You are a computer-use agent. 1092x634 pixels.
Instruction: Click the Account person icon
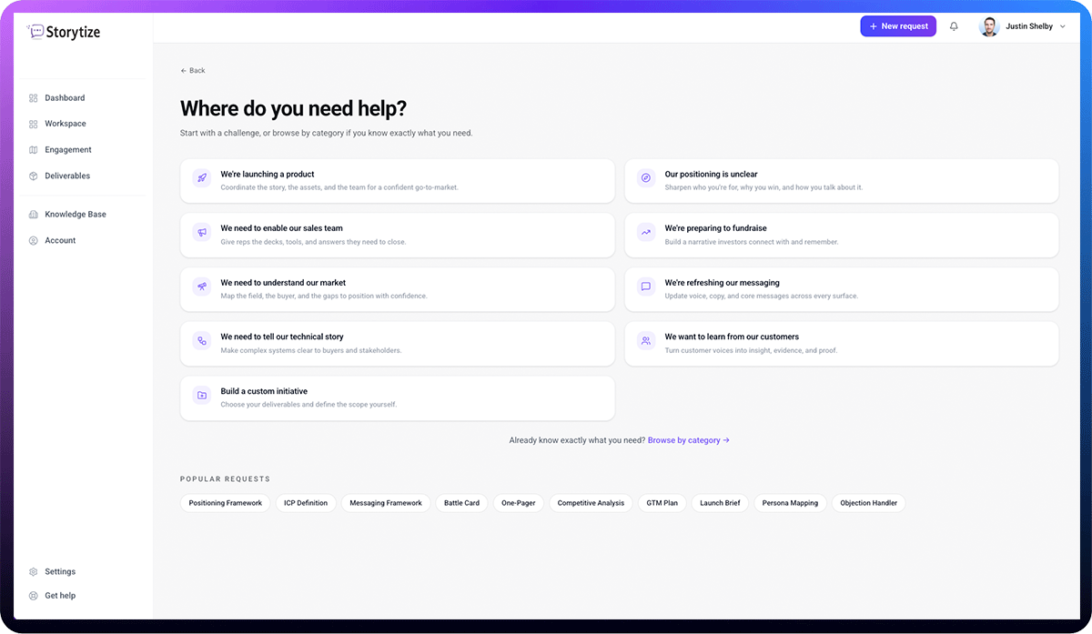tap(34, 241)
